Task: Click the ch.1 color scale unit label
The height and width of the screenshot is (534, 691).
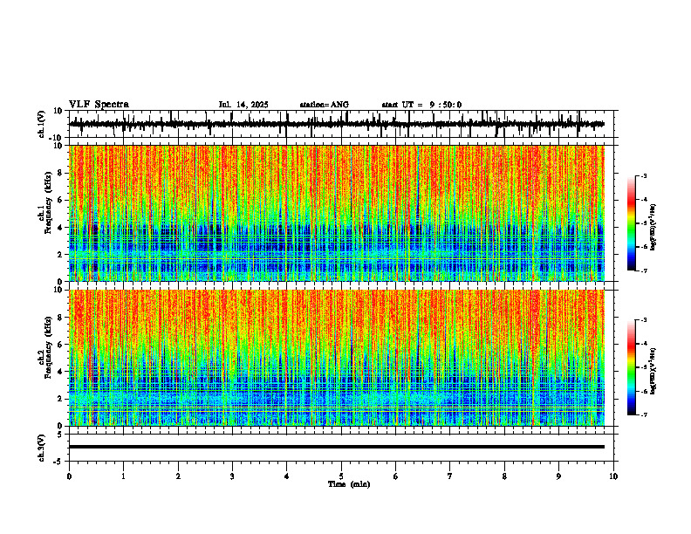Action: tap(653, 228)
